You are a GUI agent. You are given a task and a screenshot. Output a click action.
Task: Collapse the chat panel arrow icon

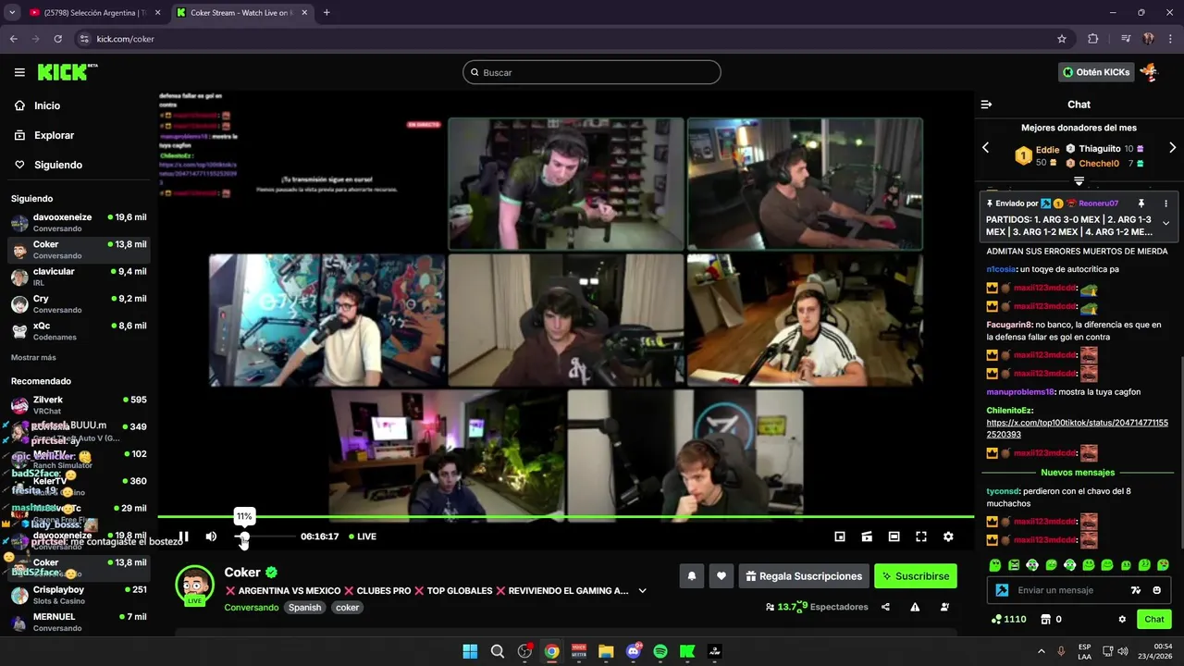pos(986,105)
